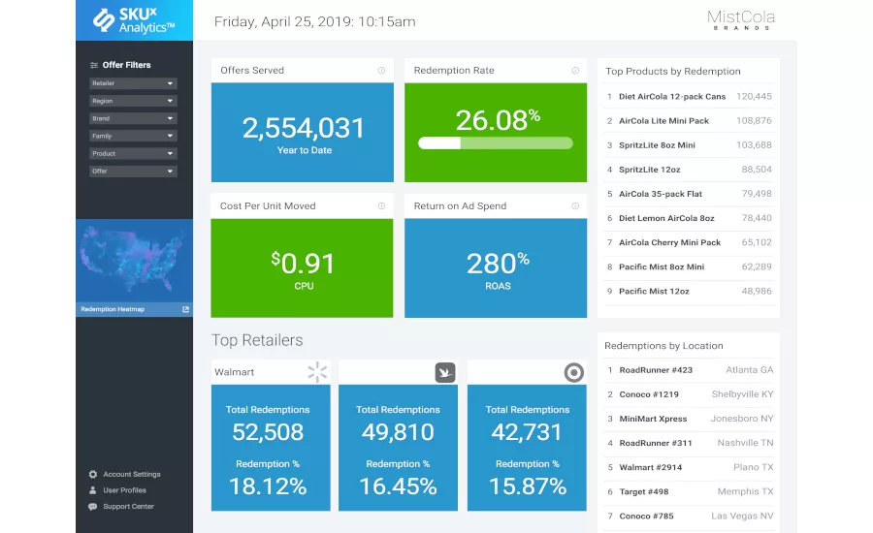Viewport: 873px width, 533px height.
Task: Select AirCola Lite Mini Pack row
Action: click(690, 121)
